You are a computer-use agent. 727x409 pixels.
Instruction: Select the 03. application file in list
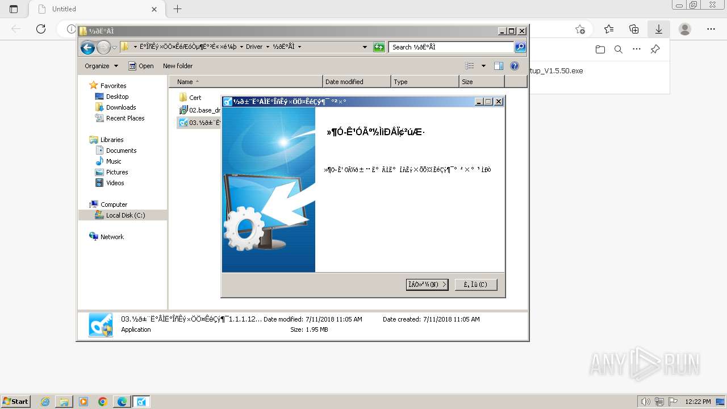[x=199, y=123]
